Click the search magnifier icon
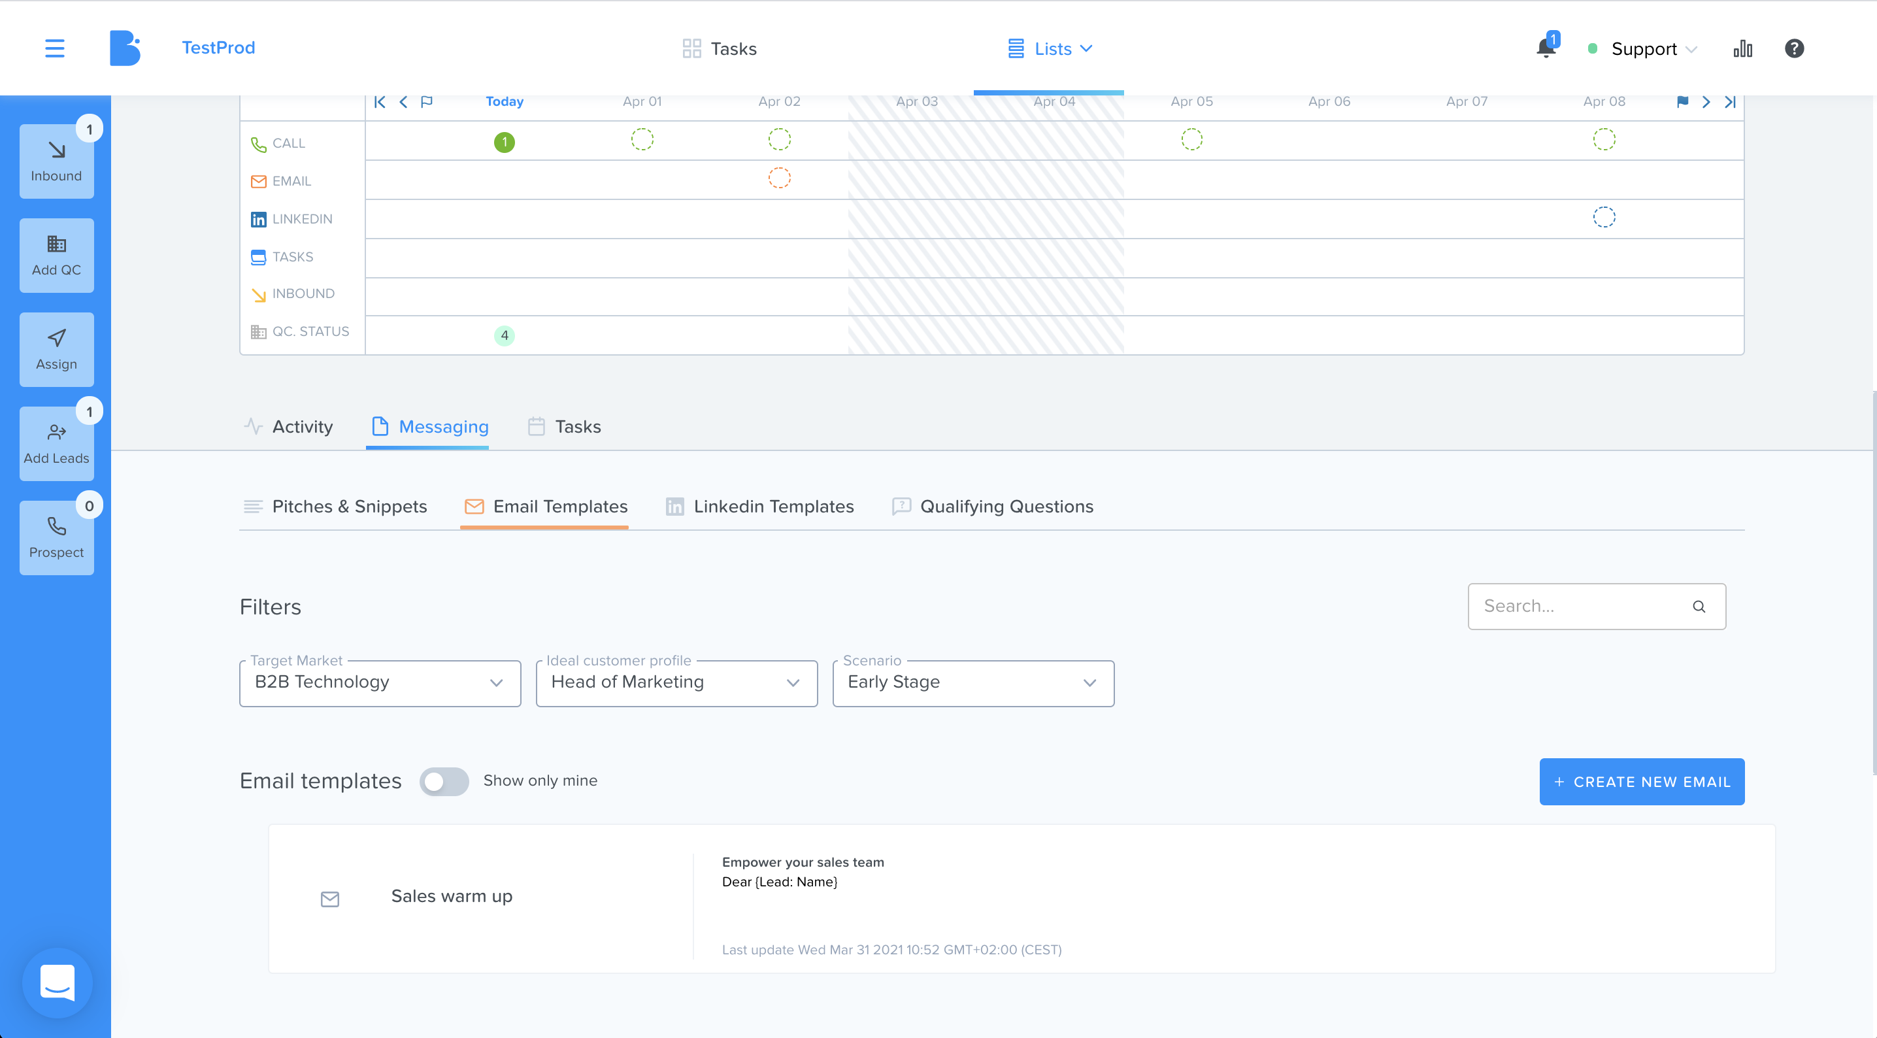Screen dimensions: 1877x1038 (x=1699, y=607)
